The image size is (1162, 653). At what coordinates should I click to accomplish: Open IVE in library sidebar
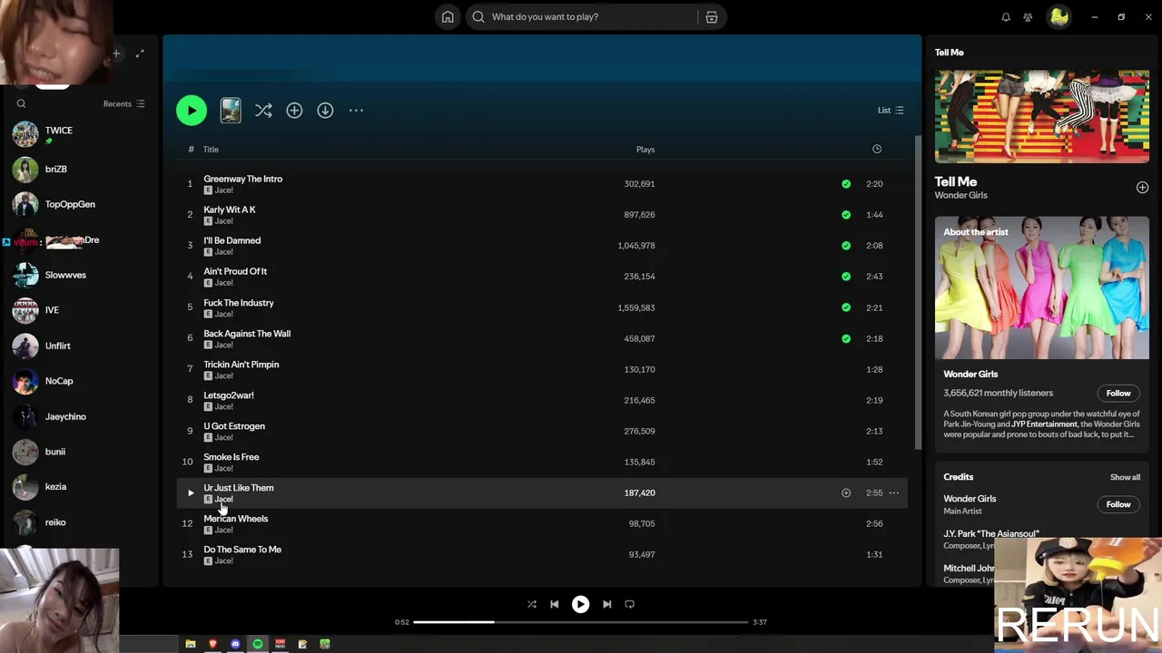(79, 311)
